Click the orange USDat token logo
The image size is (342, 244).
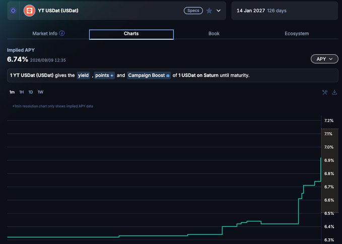pos(29,11)
